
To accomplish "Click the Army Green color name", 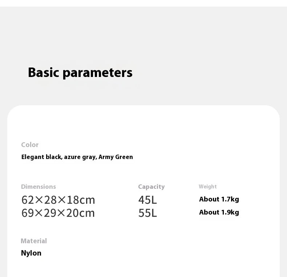I will (116, 157).
